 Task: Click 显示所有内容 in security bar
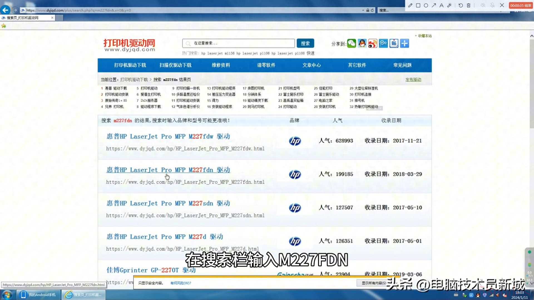pos(374,283)
